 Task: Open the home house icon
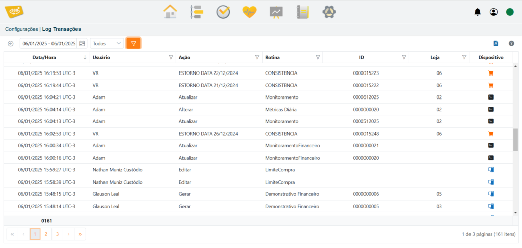point(170,12)
